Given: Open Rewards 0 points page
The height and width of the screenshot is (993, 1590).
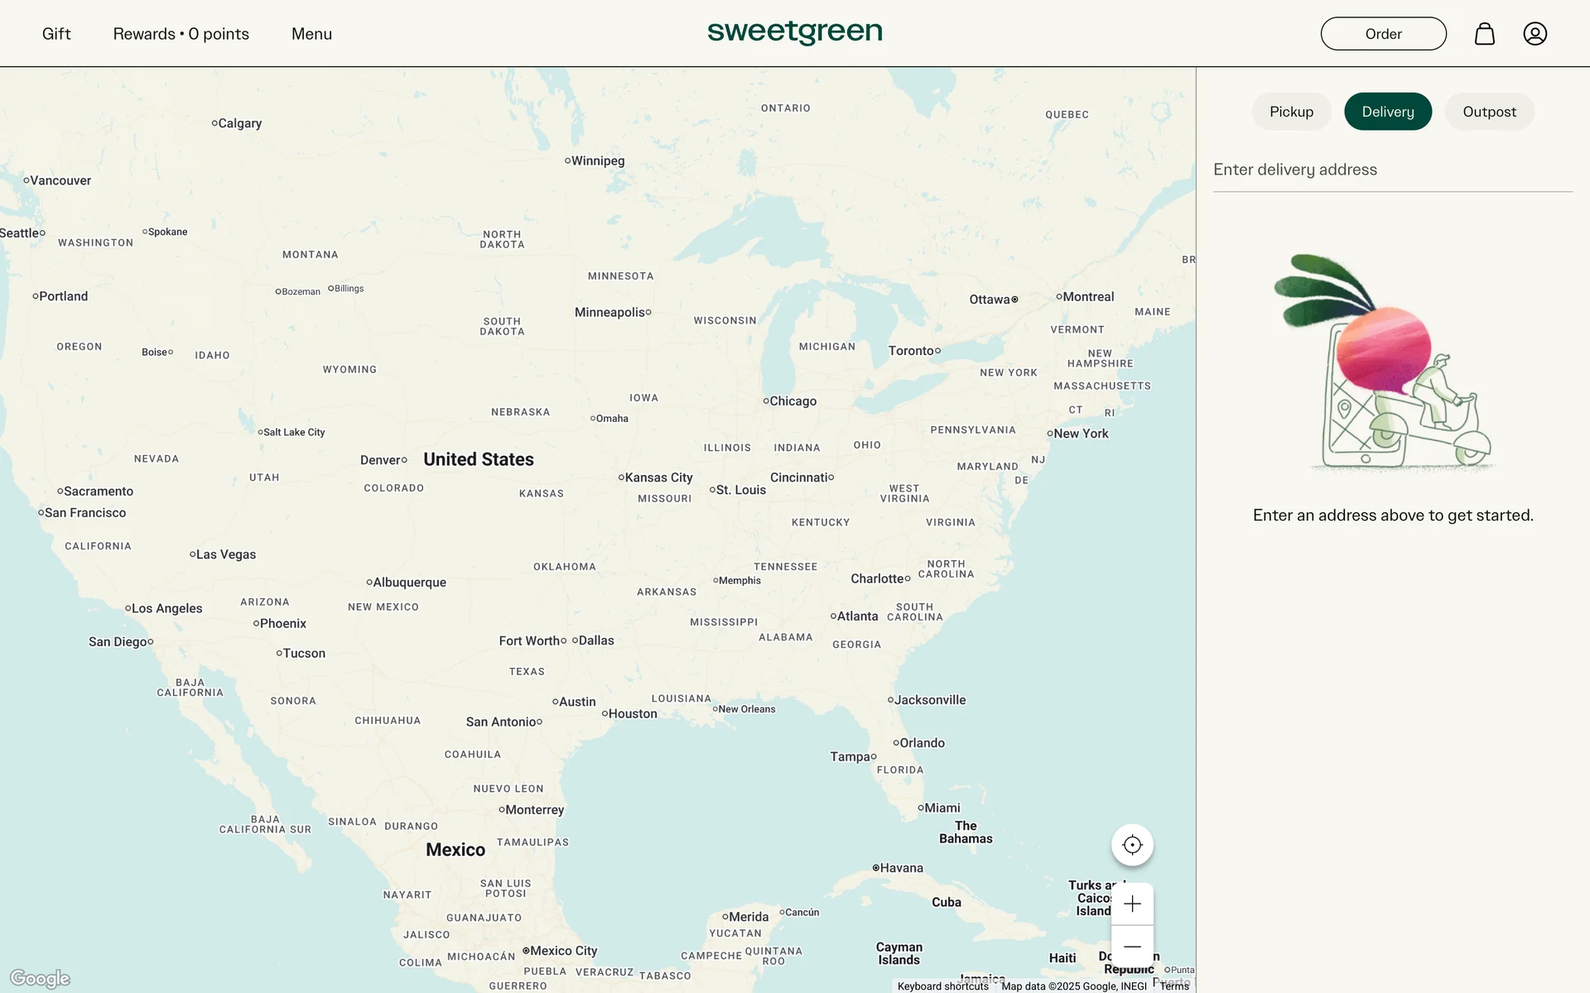Looking at the screenshot, I should click(x=181, y=34).
